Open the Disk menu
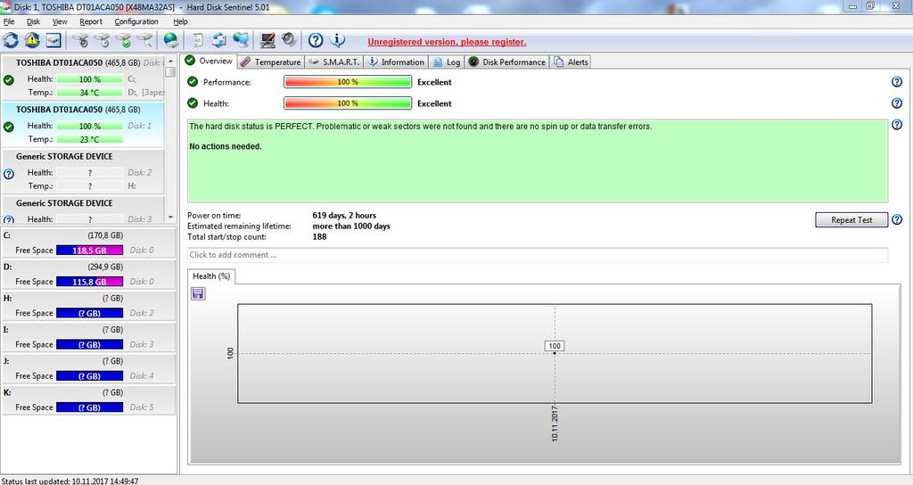 point(33,21)
